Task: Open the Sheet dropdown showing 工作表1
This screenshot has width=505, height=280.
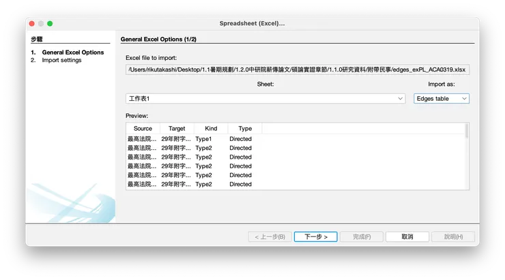Action: pos(265,99)
